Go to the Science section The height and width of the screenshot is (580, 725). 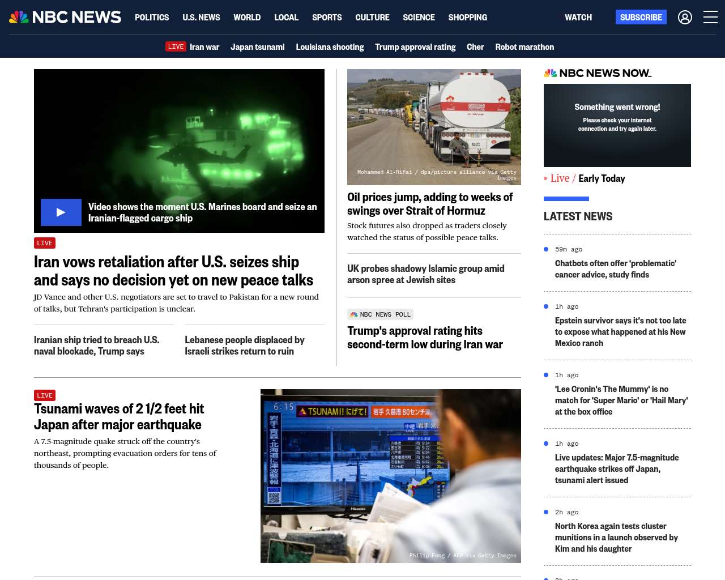[x=419, y=18]
